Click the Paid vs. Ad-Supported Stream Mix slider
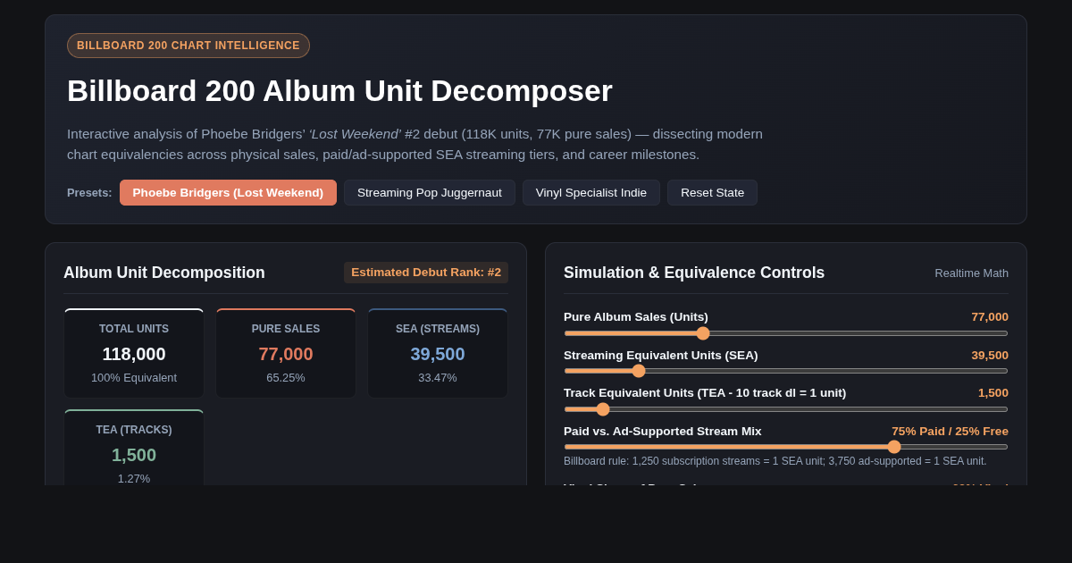 click(786, 447)
